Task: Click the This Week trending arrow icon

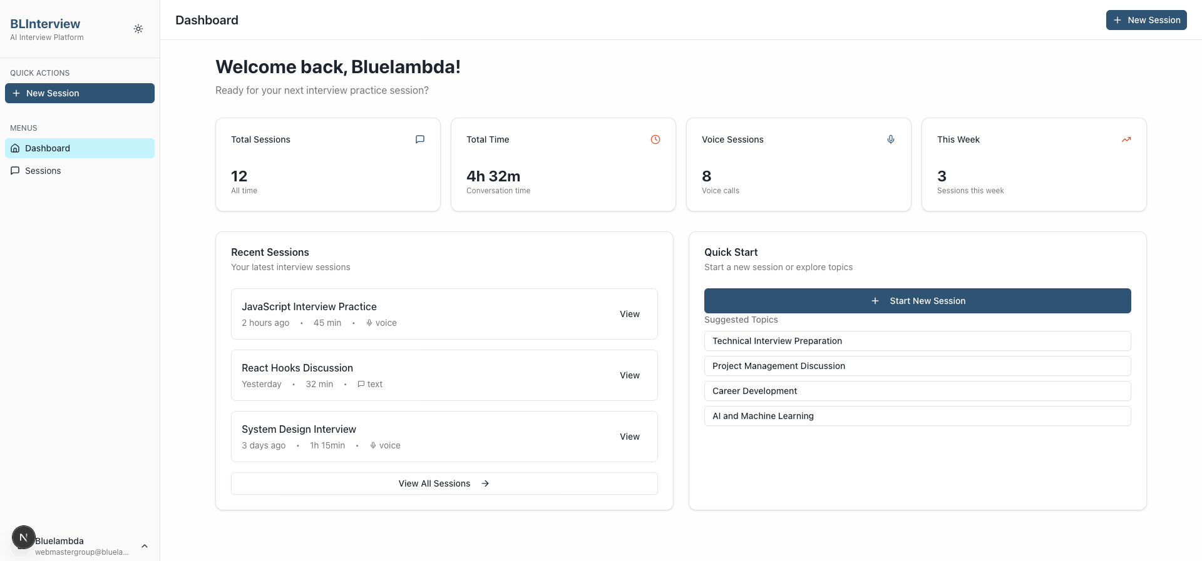Action: coord(1126,139)
